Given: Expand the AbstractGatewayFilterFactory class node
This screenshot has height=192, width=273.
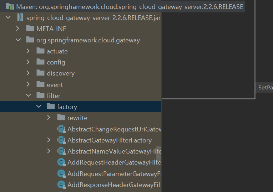Looking at the screenshot, I should tap(49, 140).
